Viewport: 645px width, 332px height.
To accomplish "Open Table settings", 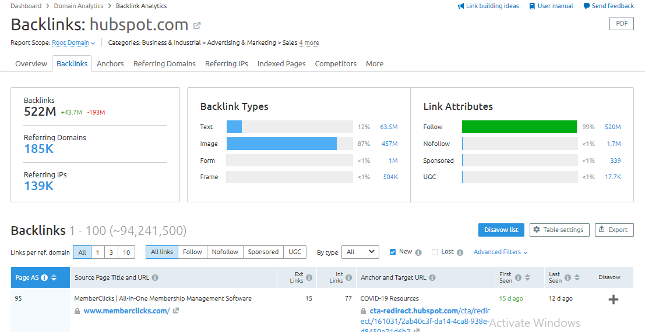I will click(559, 230).
